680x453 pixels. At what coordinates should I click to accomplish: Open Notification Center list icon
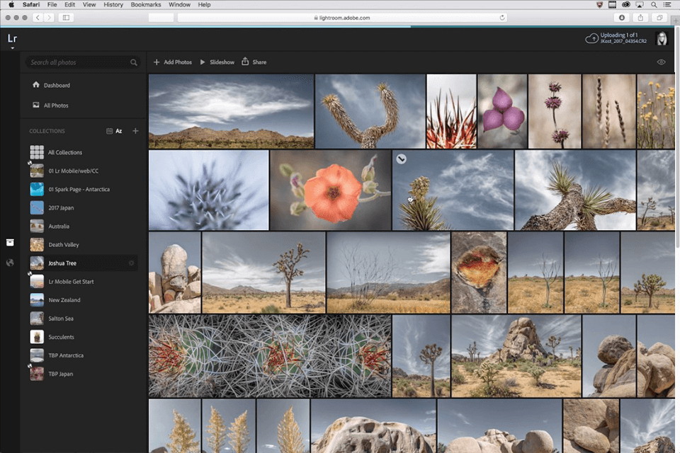click(667, 4)
